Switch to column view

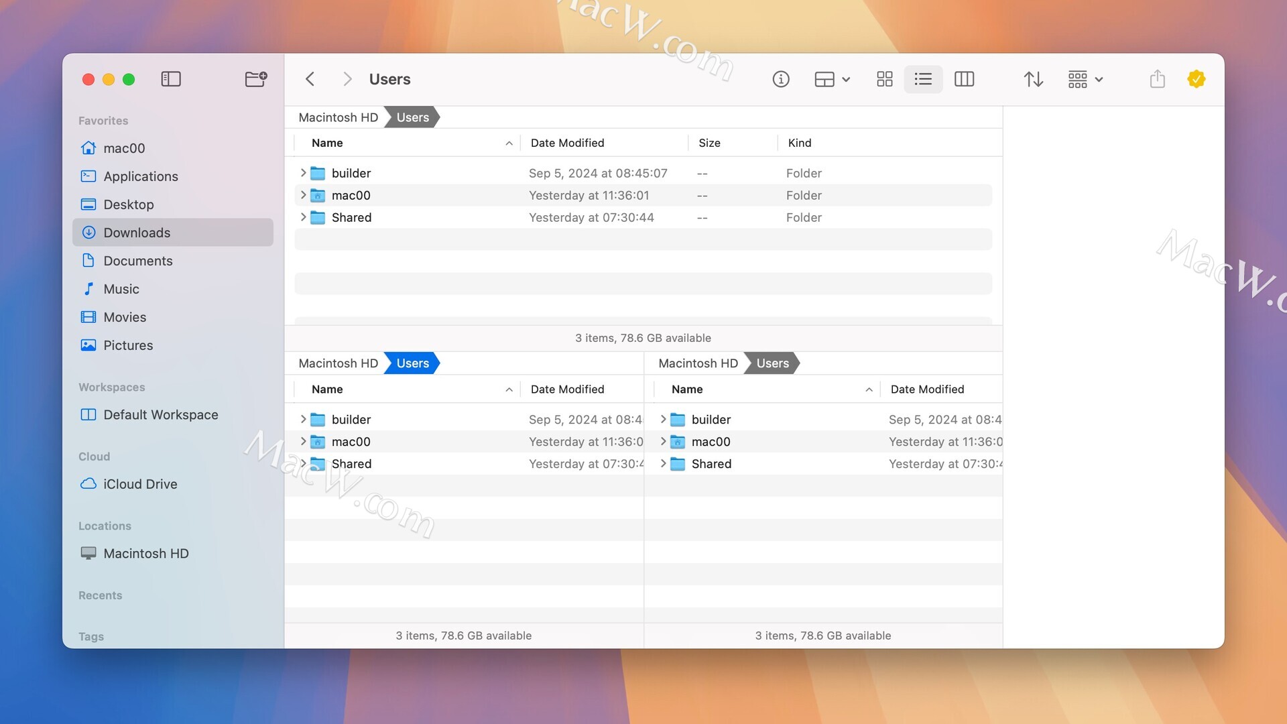[963, 79]
